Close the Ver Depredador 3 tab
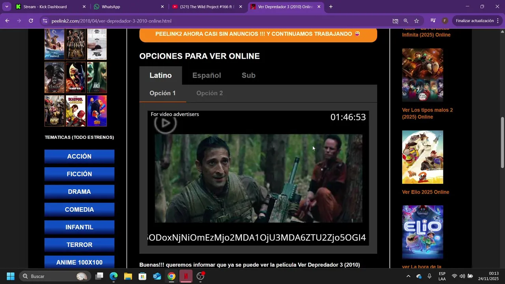Screen dimensions: 505x284 click(319, 7)
